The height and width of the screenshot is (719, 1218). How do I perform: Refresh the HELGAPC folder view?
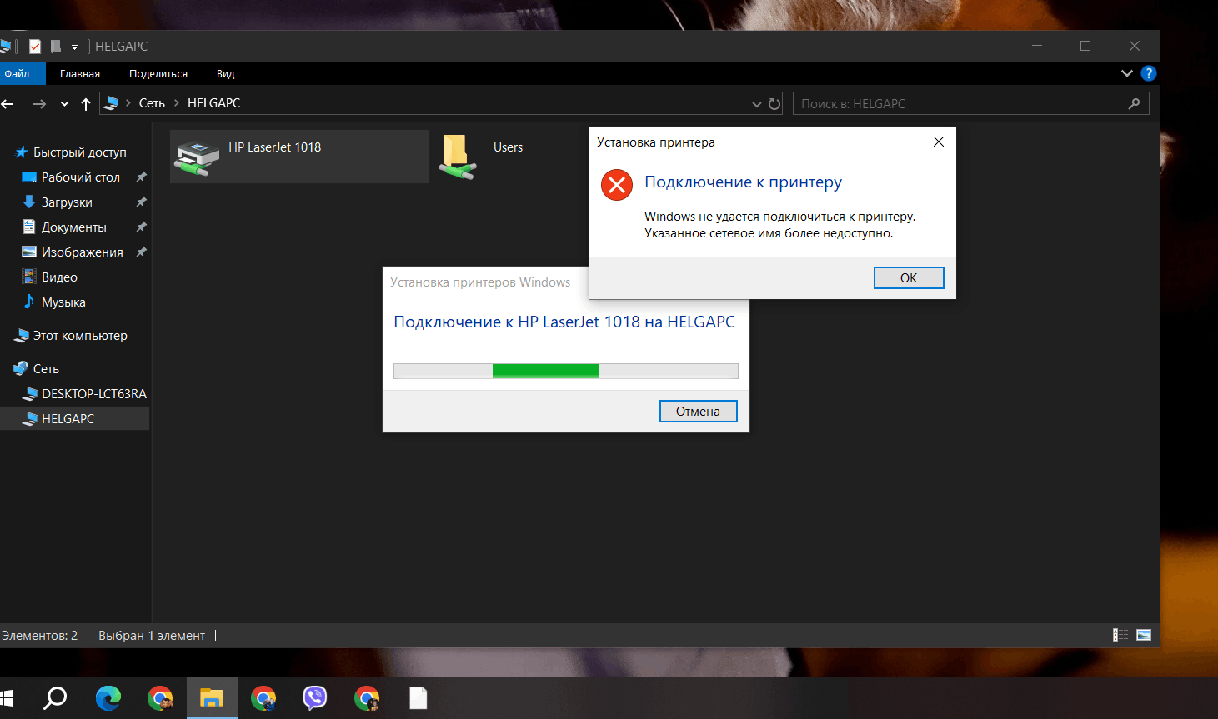774,104
